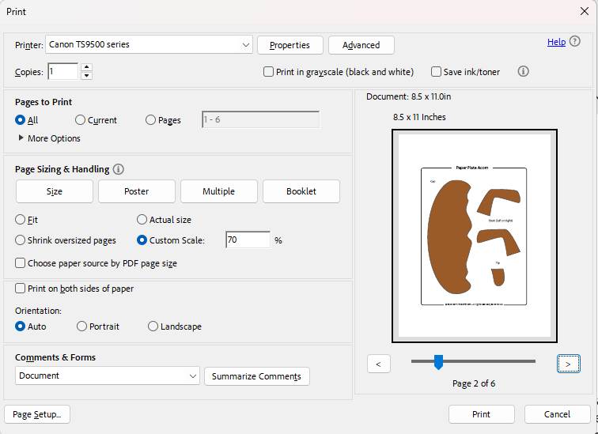Choose Shrink oversized pages option

(x=21, y=240)
